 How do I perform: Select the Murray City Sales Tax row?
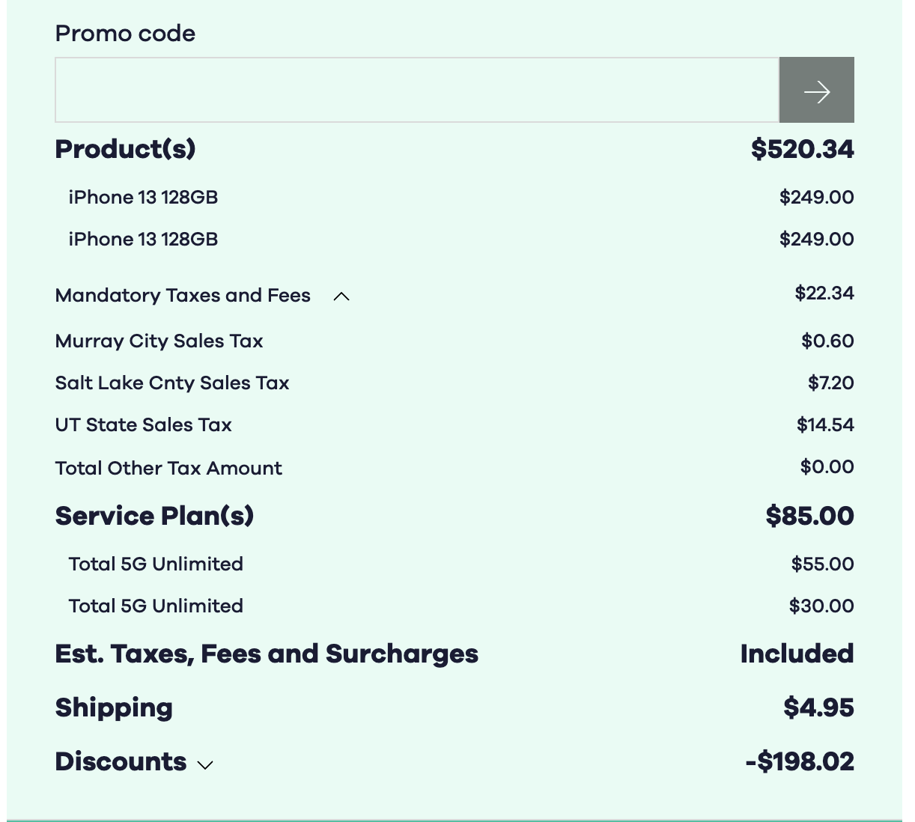pyautogui.click(x=159, y=341)
